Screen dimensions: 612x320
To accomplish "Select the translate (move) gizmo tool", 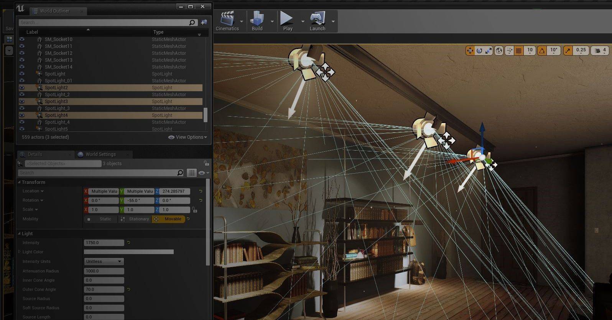I will click(470, 51).
